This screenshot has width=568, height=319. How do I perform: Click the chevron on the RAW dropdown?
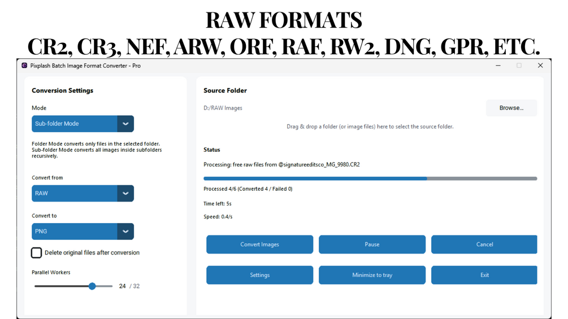pyautogui.click(x=125, y=193)
